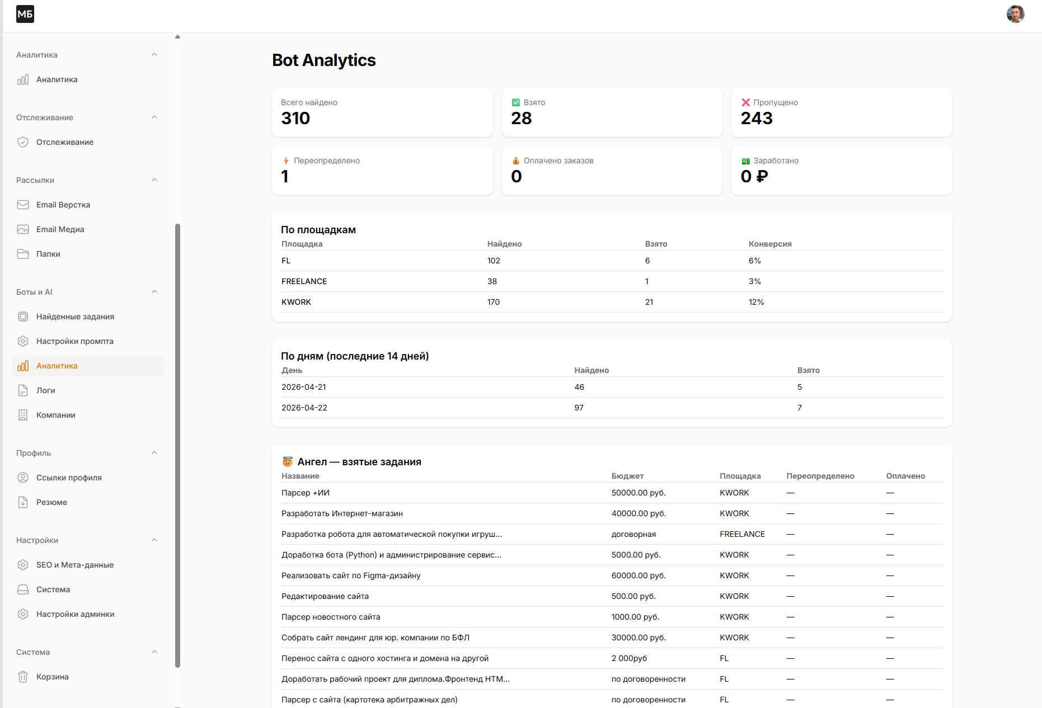
Task: Click the building icon for Компании
Action: (23, 415)
